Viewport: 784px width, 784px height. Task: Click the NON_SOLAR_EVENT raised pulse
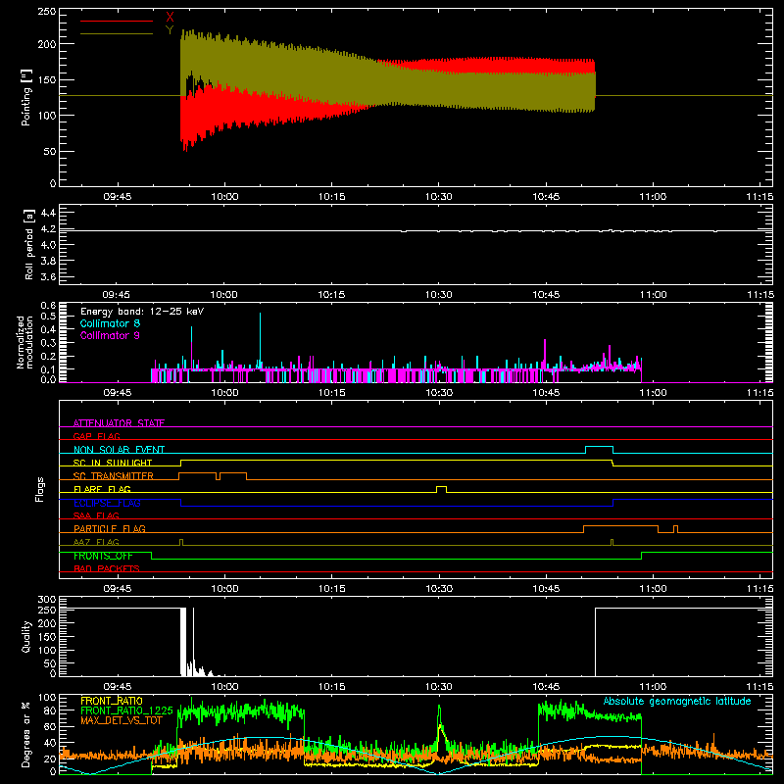pyautogui.click(x=599, y=450)
